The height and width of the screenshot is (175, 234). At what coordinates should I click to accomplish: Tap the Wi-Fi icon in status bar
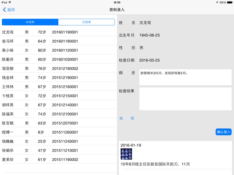pos(10,2)
